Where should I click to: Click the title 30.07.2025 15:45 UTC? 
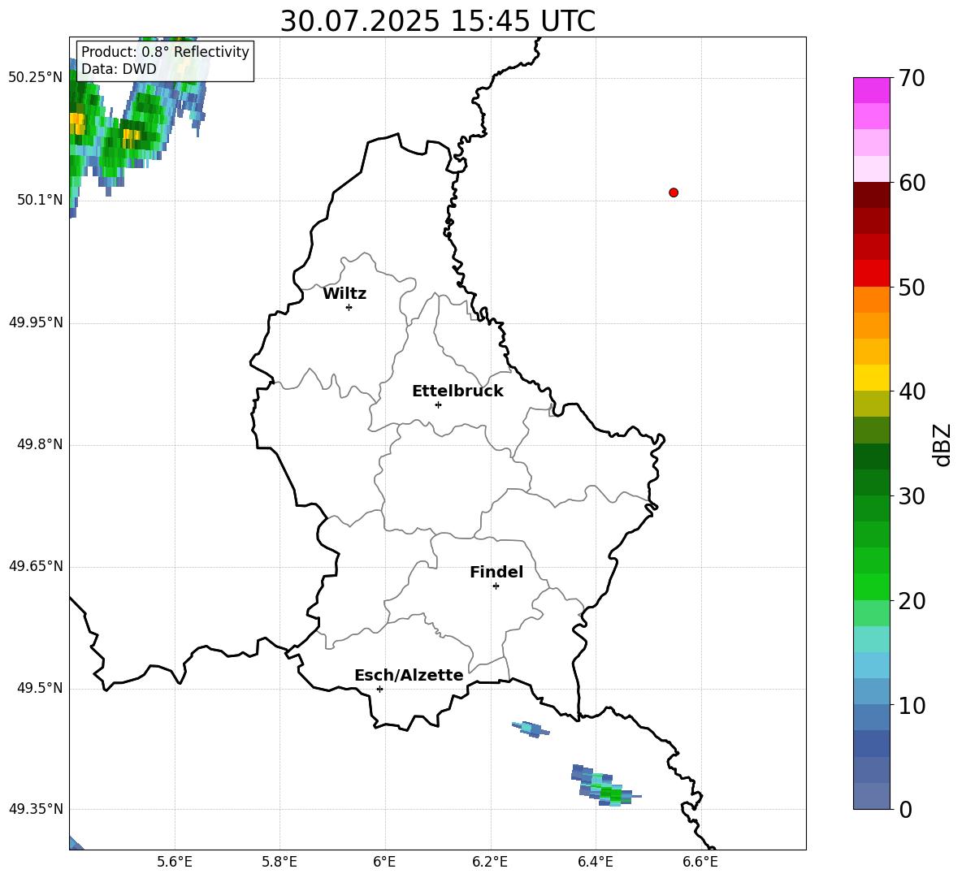point(437,21)
